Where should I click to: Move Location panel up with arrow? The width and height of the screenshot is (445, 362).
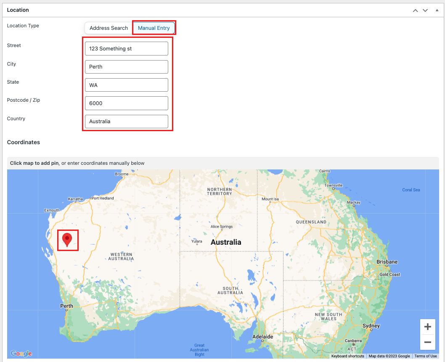[x=416, y=10]
